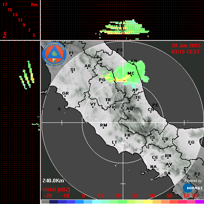Select the FI city label
Screen dimensions: 204x204
[x=71, y=53]
